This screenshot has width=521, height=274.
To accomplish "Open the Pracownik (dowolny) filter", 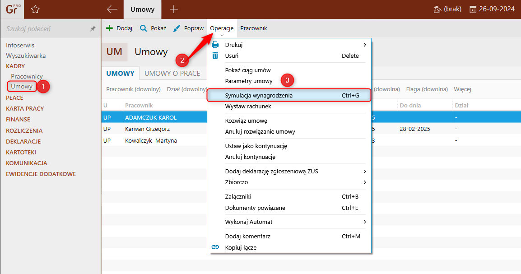I will click(x=133, y=89).
